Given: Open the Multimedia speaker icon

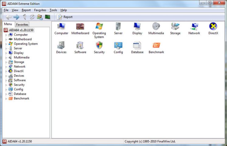Looking at the screenshot, I should 156,27.
